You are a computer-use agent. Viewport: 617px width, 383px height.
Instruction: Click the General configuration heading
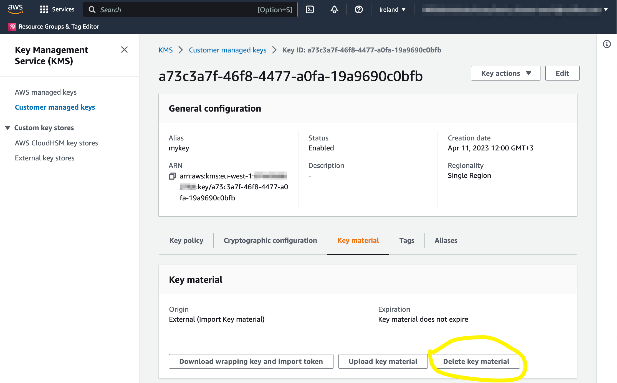tap(215, 108)
